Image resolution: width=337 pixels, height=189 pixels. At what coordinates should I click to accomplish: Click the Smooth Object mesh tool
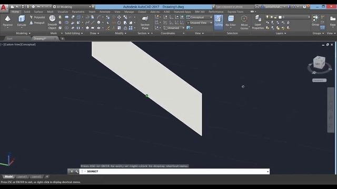pyautogui.click(x=52, y=22)
